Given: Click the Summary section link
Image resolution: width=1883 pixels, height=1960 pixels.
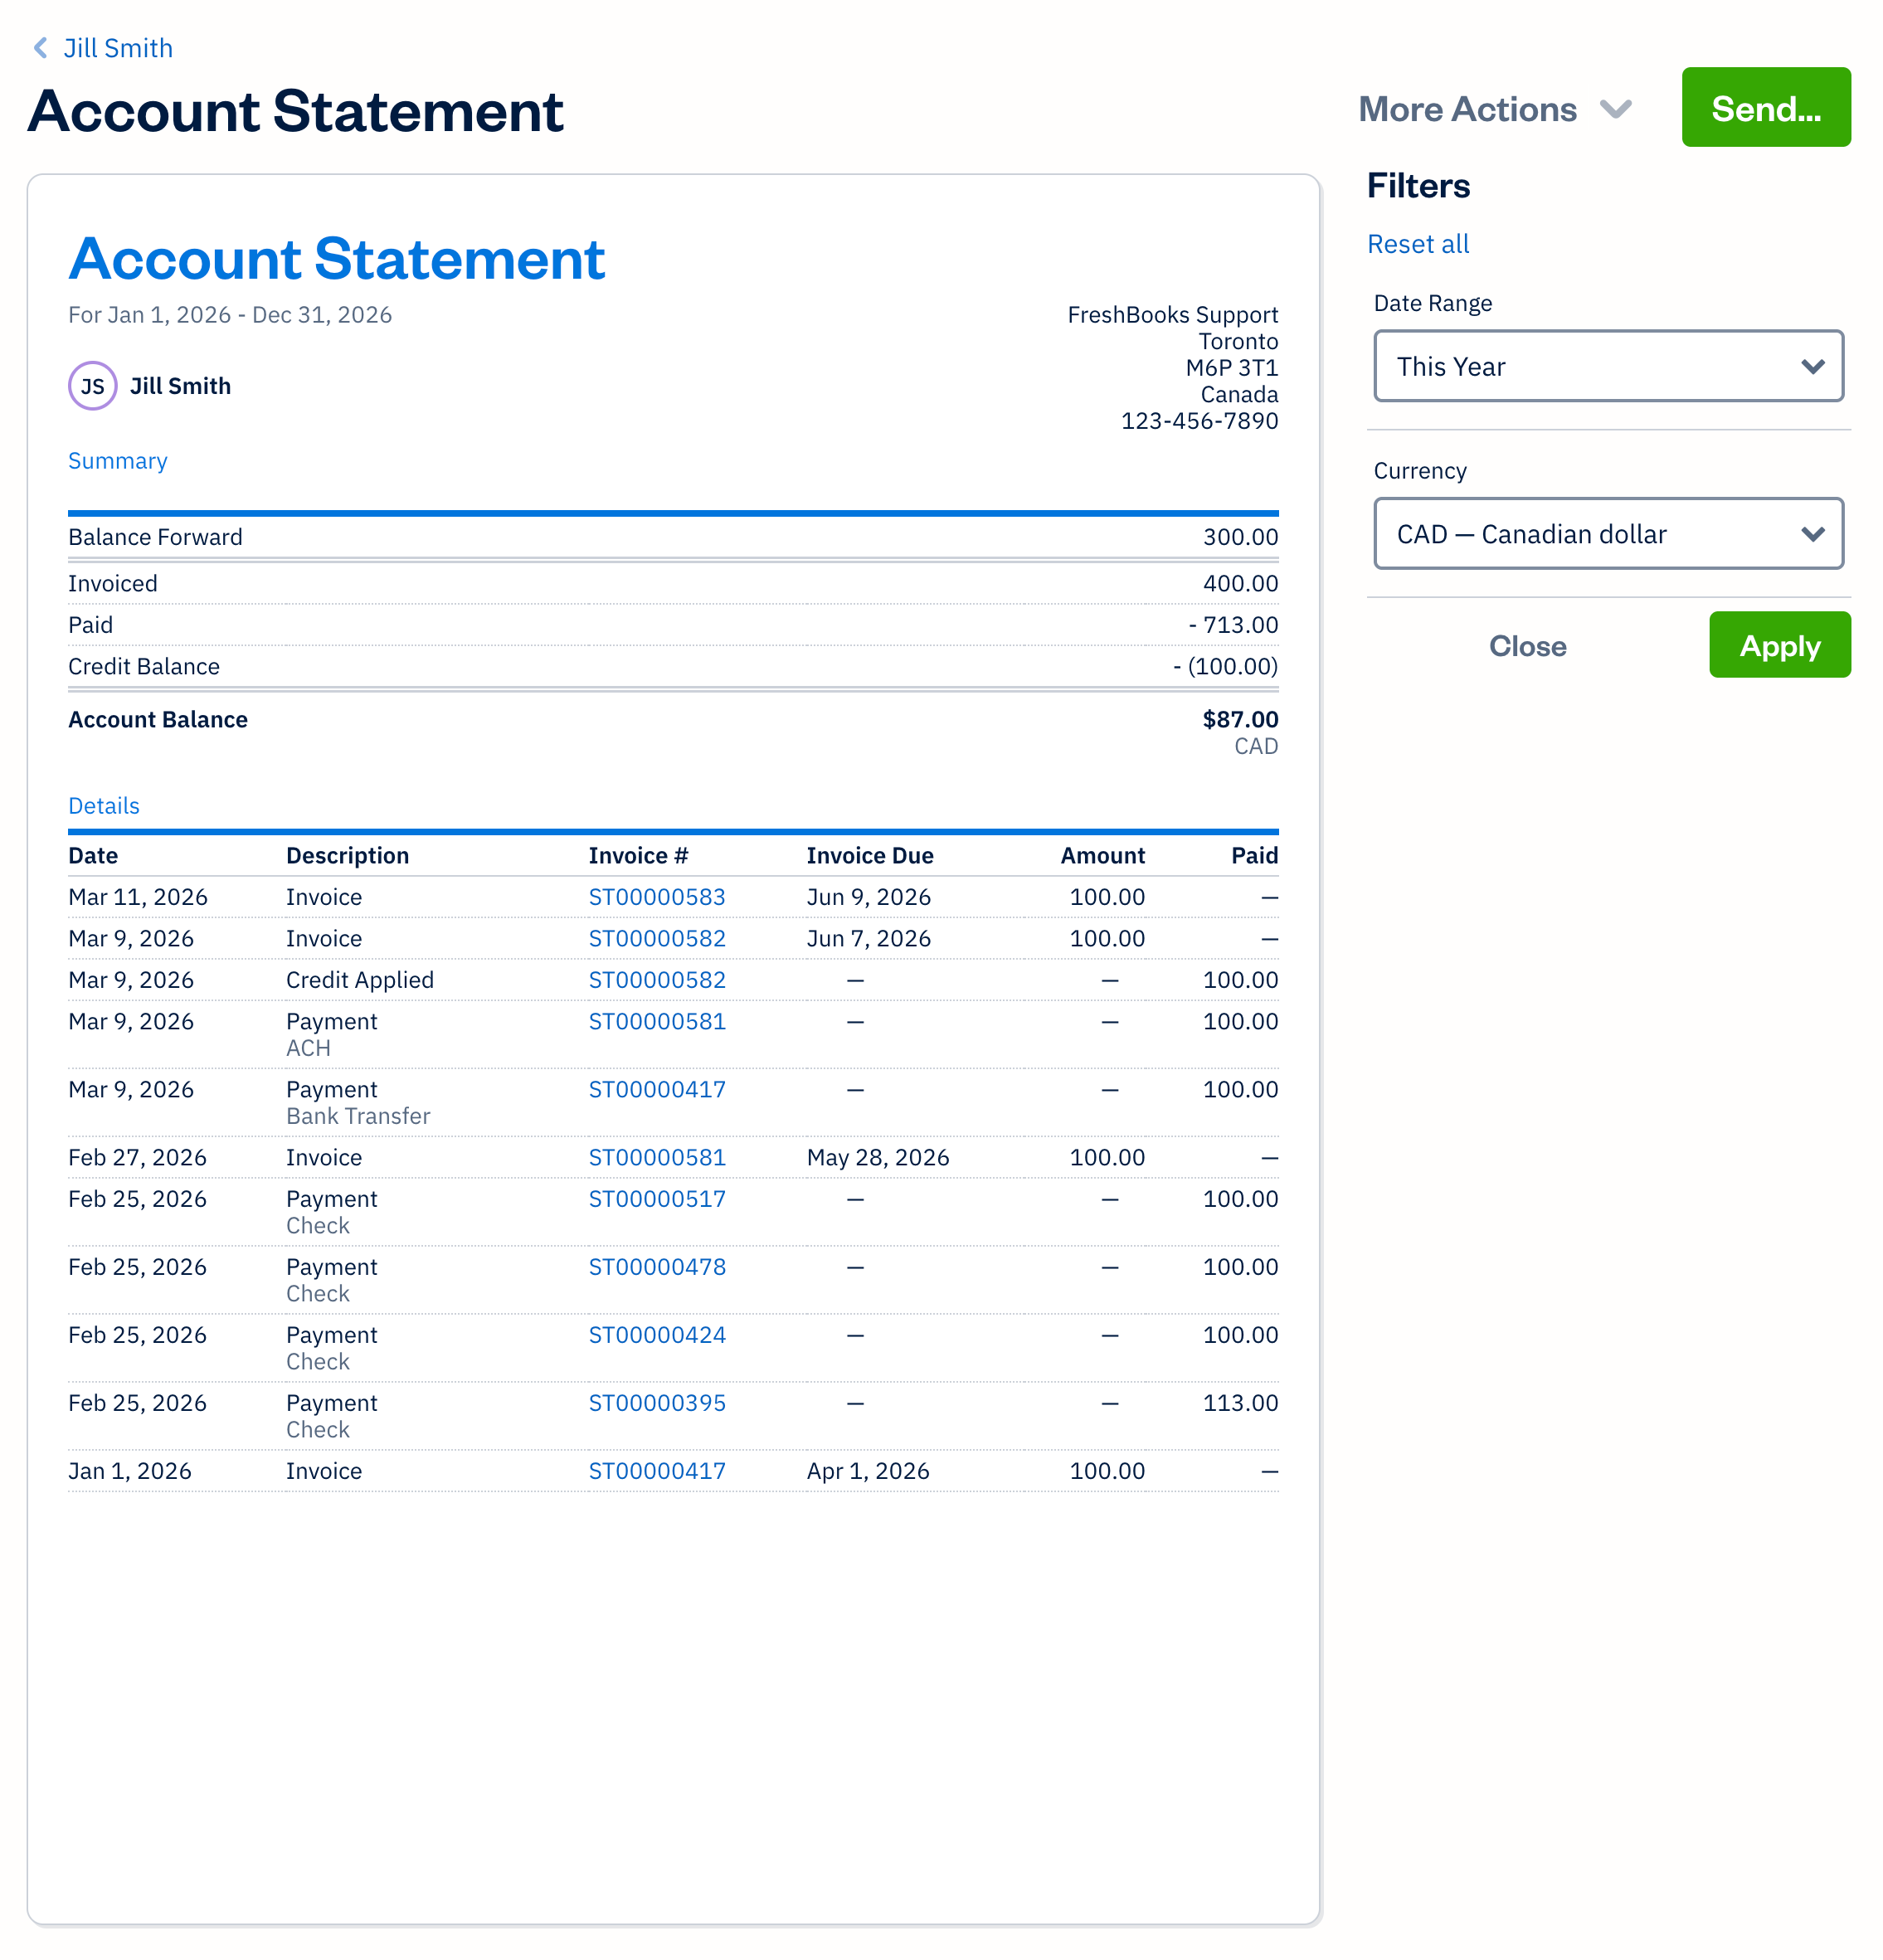Looking at the screenshot, I should 117,460.
